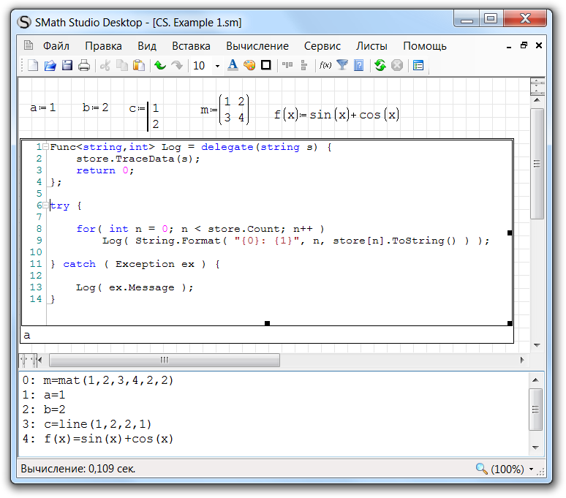Click the Open file folder icon
566x498 pixels.
50,66
